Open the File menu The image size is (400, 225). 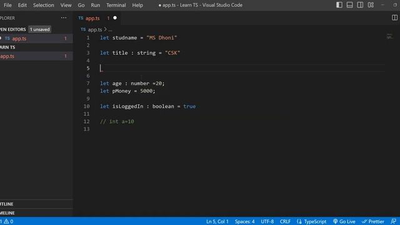(x=7, y=5)
